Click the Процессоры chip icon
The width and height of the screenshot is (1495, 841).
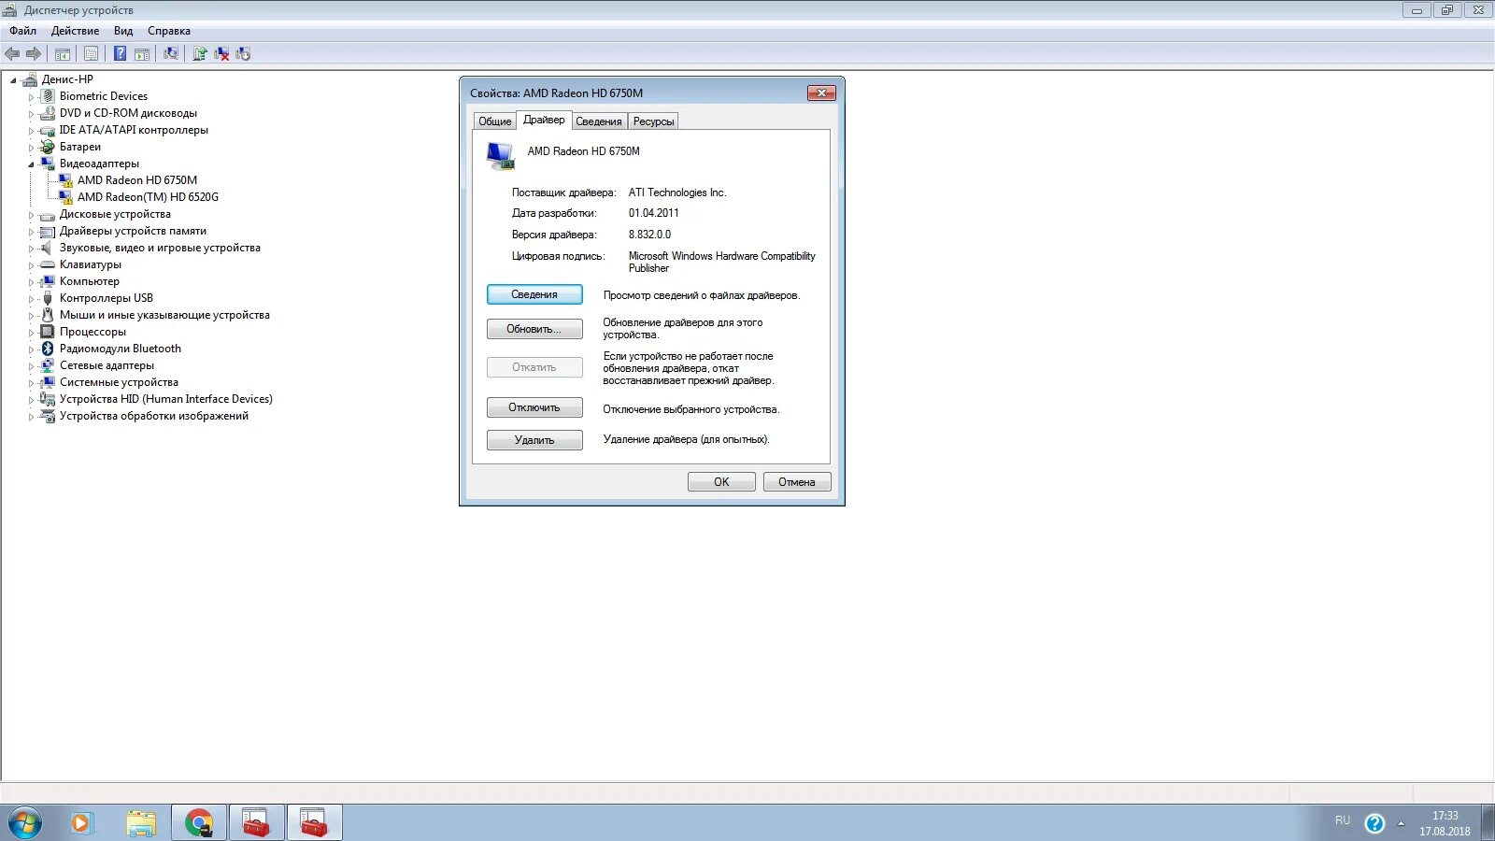48,332
